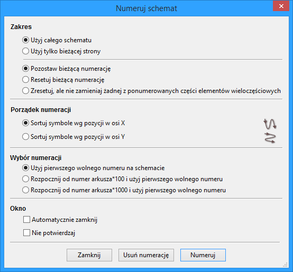Choose 'Pozostaw bieżącą numerację' radio button

click(x=66, y=69)
